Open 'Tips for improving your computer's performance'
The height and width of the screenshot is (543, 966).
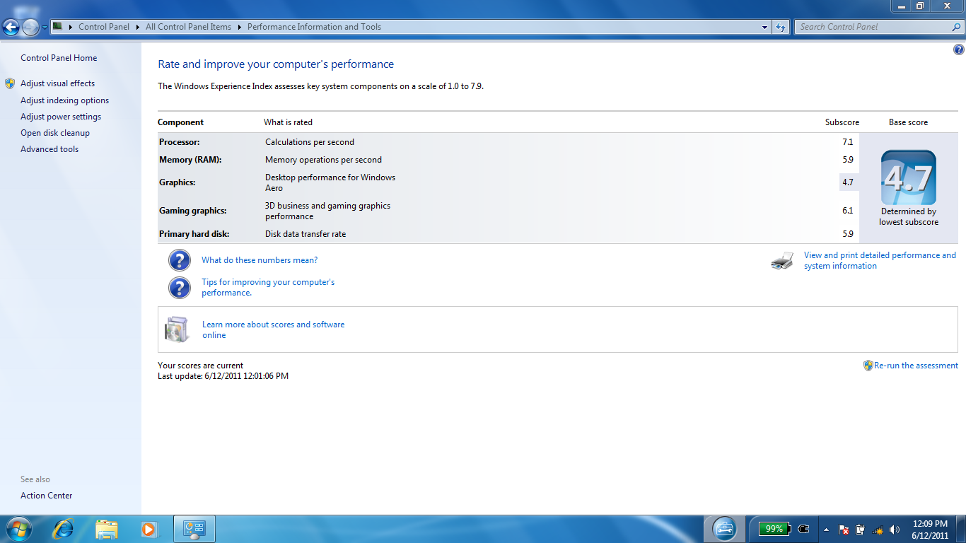[268, 287]
